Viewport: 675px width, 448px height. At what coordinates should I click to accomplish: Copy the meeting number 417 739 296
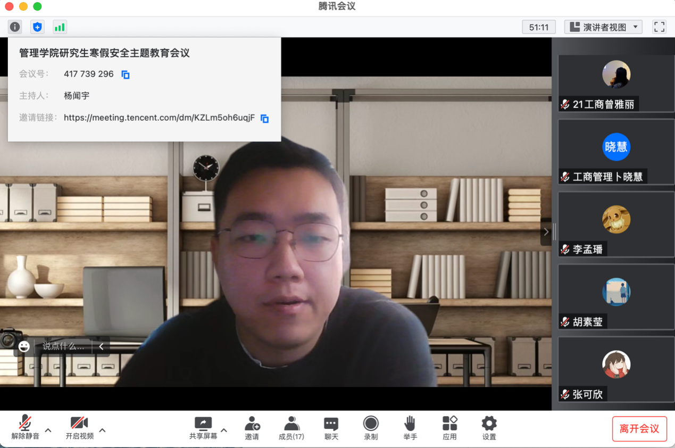(126, 74)
